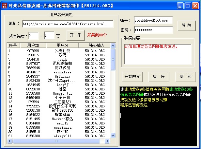This screenshot has width=201, height=149.
Task: Select the row for user 乐鸣
Action: pos(59,55)
